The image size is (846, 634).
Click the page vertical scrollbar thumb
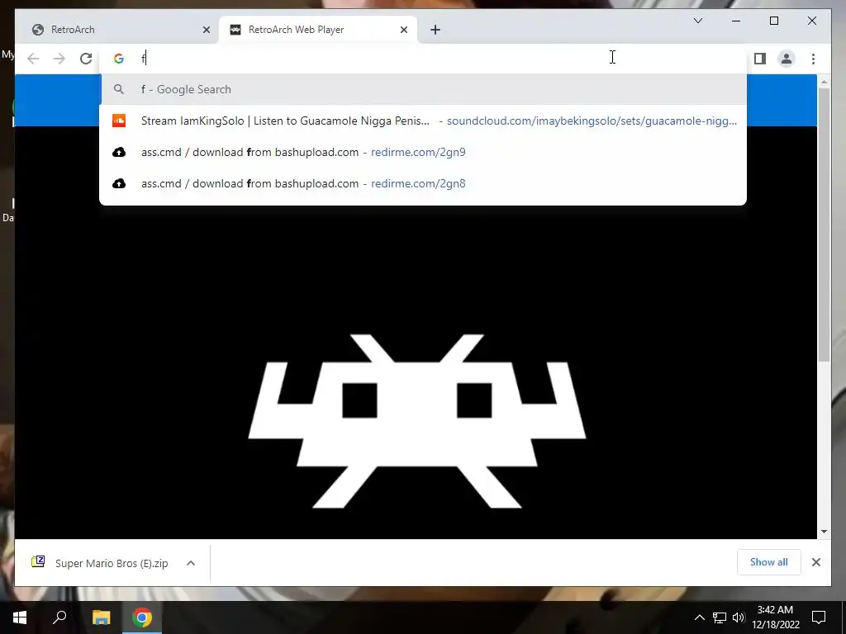point(824,224)
